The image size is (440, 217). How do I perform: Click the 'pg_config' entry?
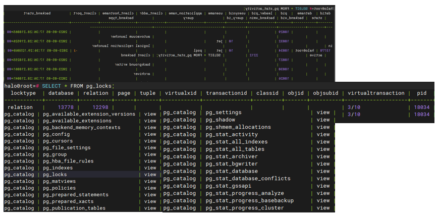click(56, 134)
